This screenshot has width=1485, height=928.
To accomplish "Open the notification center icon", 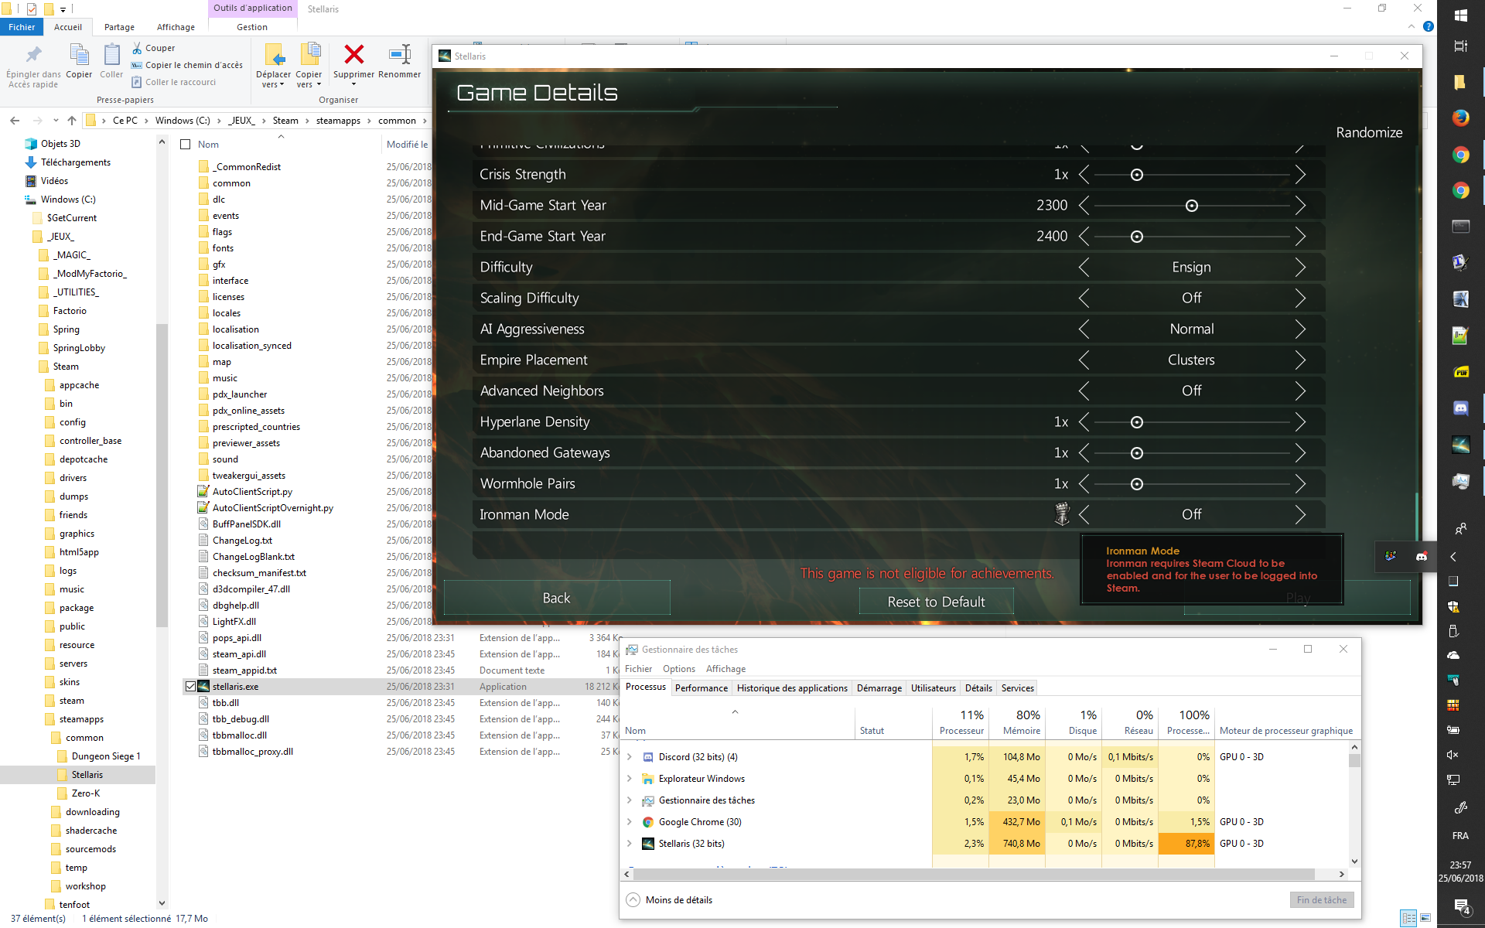I will click(x=1460, y=906).
